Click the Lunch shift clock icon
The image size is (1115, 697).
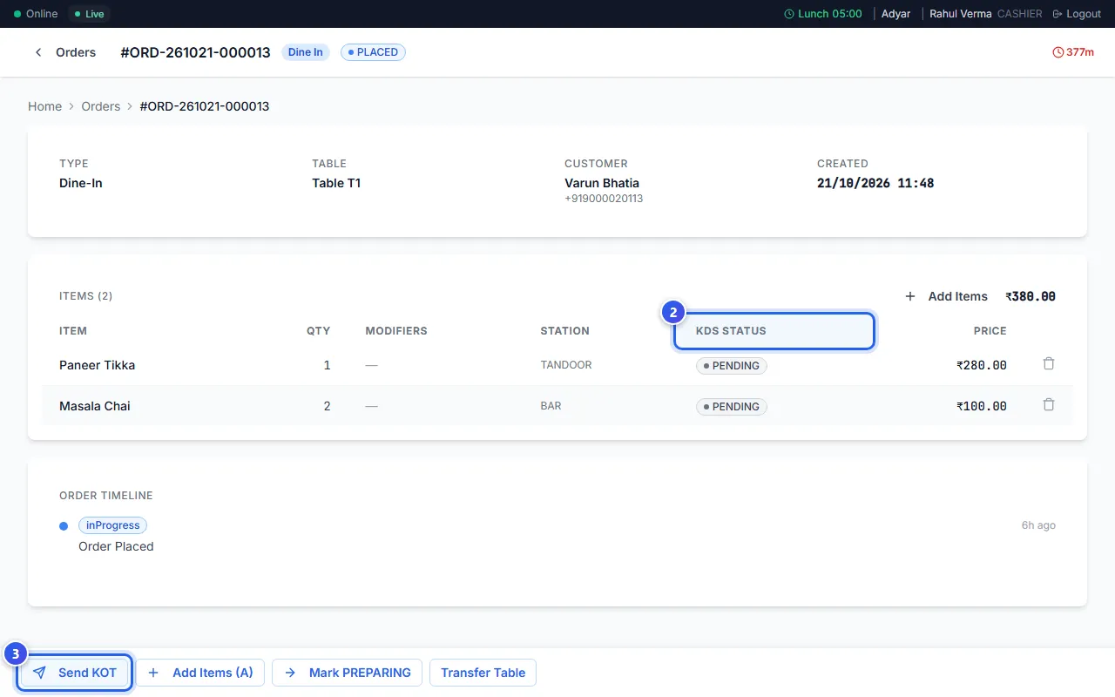[x=789, y=14]
